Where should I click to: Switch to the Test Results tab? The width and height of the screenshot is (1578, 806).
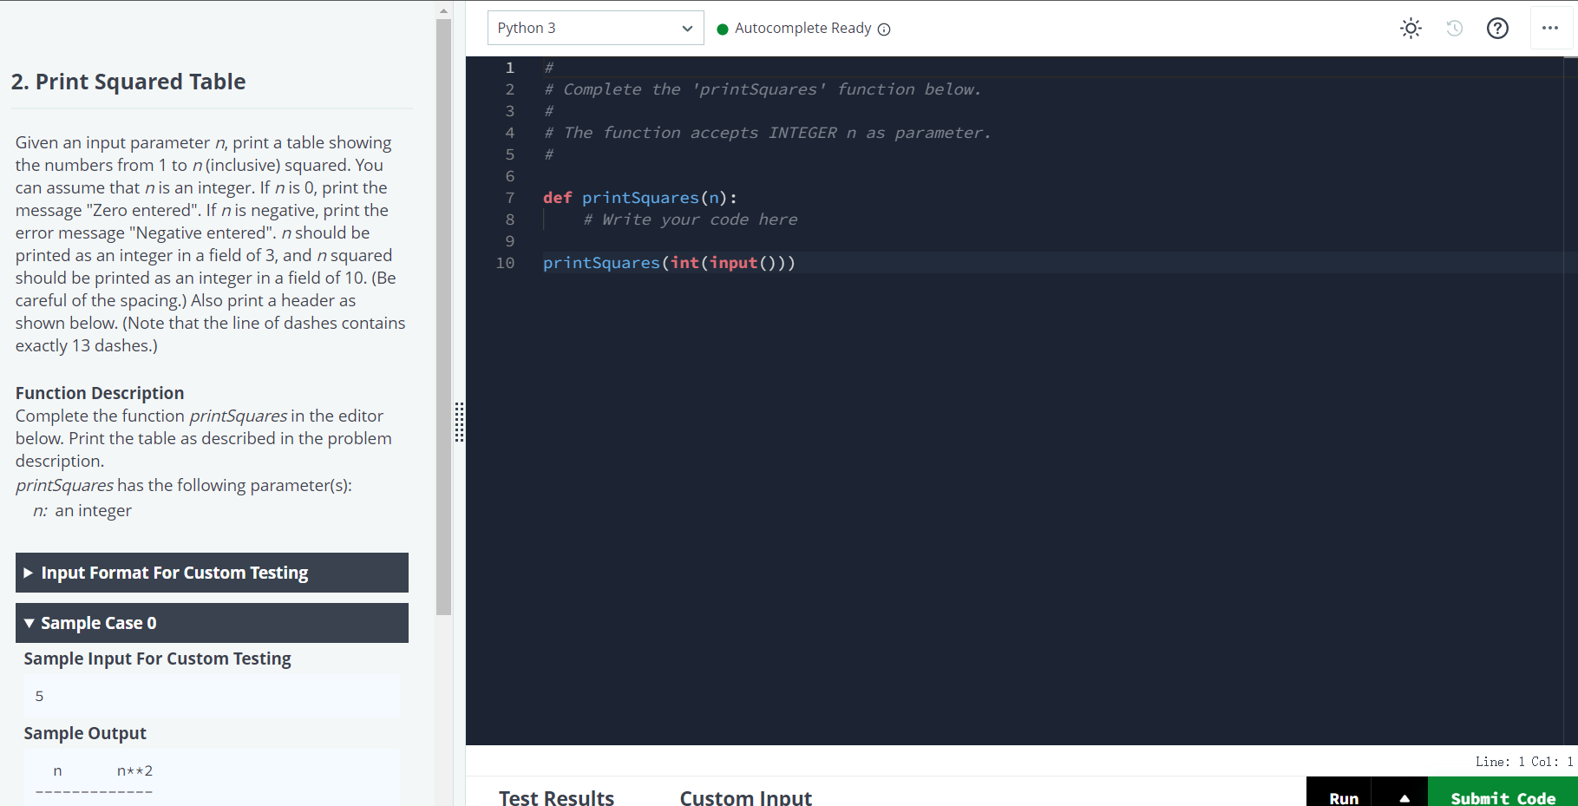pyautogui.click(x=556, y=796)
